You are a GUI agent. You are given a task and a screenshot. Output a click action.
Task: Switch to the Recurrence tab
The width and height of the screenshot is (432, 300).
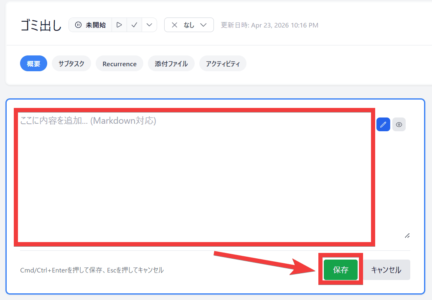[x=119, y=64]
